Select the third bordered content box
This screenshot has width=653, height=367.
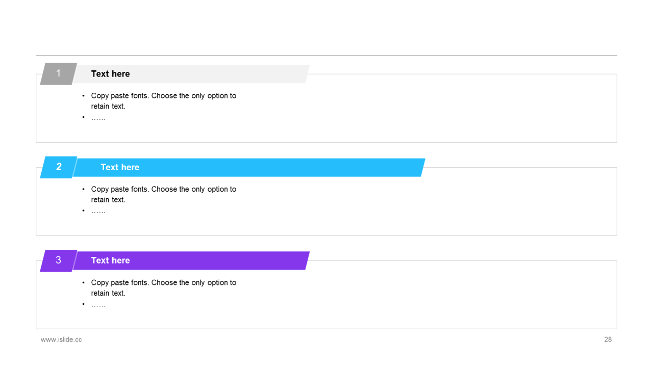click(x=326, y=295)
